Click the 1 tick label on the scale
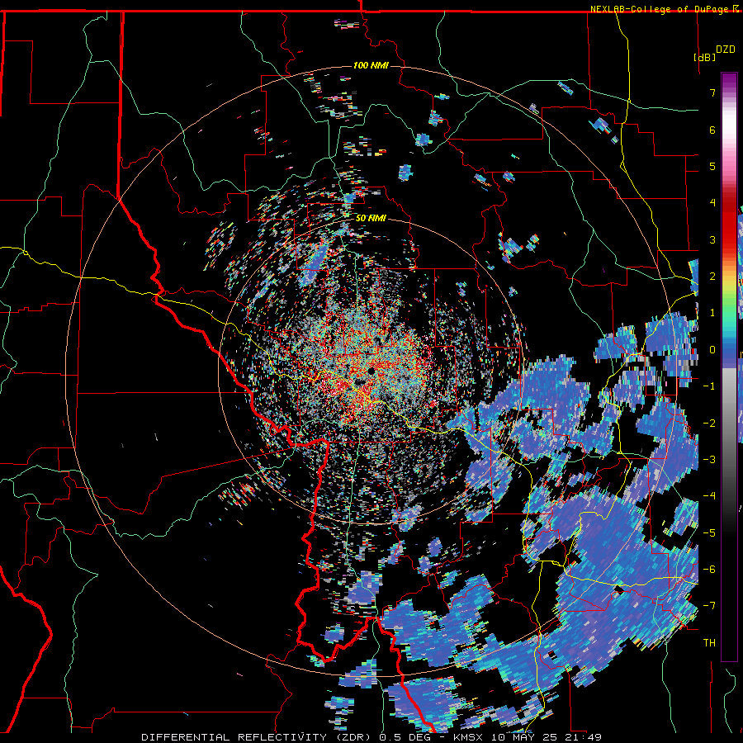This screenshot has width=743, height=743. click(712, 313)
